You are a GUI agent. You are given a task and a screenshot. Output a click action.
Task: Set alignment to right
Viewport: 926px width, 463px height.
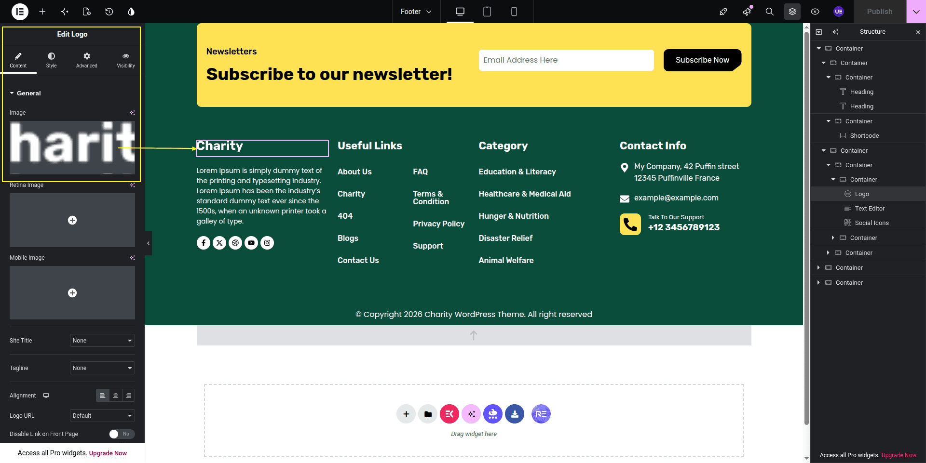[x=128, y=396]
